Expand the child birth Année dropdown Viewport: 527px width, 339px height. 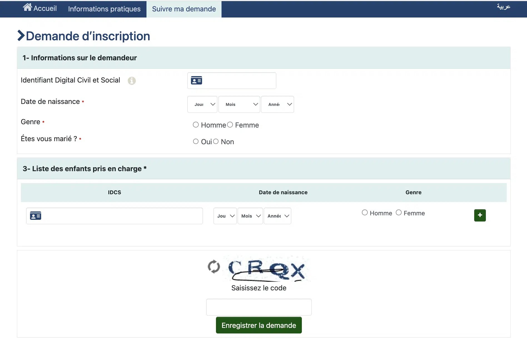click(277, 216)
